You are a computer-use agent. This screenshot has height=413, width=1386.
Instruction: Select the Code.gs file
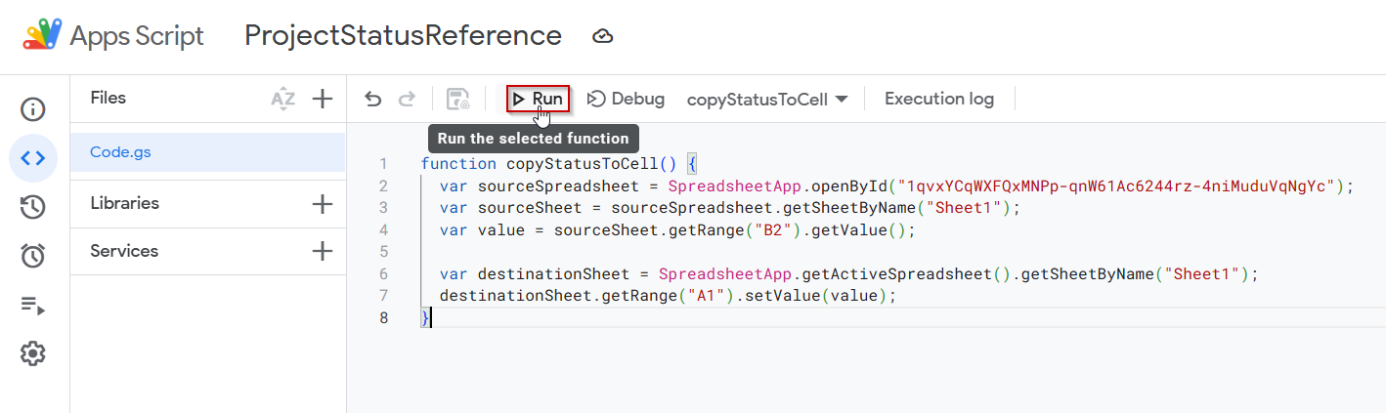click(x=207, y=152)
